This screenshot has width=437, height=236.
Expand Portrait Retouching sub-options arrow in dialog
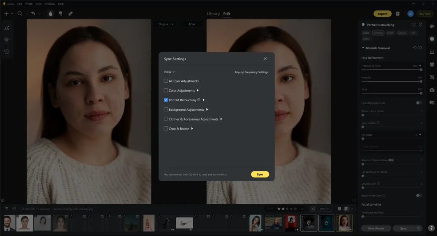[x=204, y=100]
